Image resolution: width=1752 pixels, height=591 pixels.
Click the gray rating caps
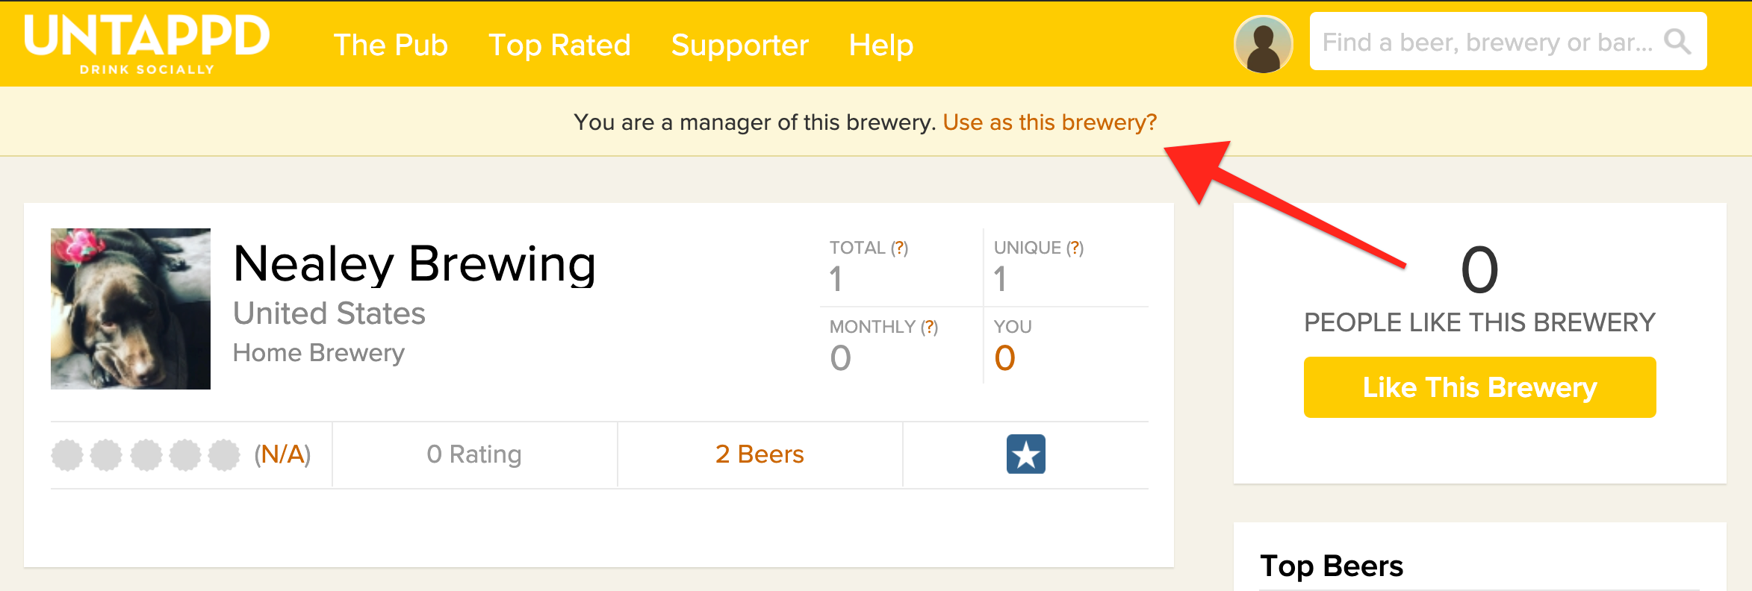pyautogui.click(x=146, y=454)
